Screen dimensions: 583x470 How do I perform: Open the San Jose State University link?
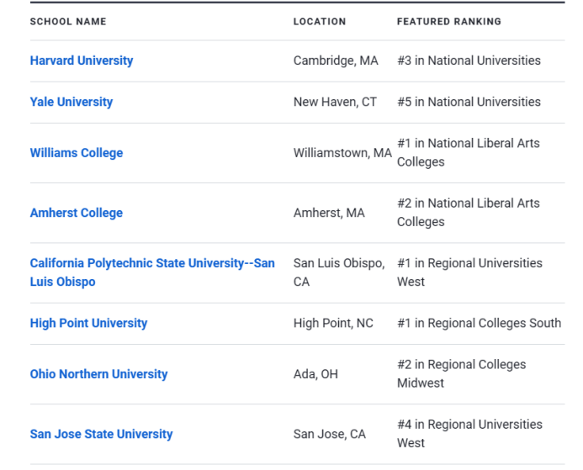[x=102, y=434]
